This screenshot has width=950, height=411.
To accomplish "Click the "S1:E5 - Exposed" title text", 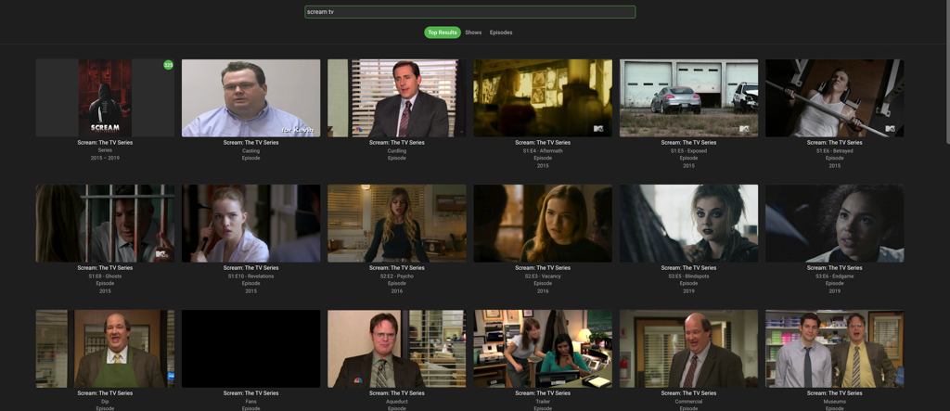I will pos(689,151).
